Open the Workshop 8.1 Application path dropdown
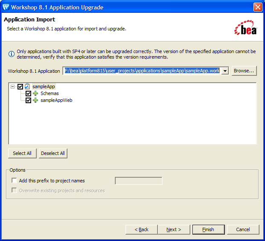265x241 pixels. point(225,71)
